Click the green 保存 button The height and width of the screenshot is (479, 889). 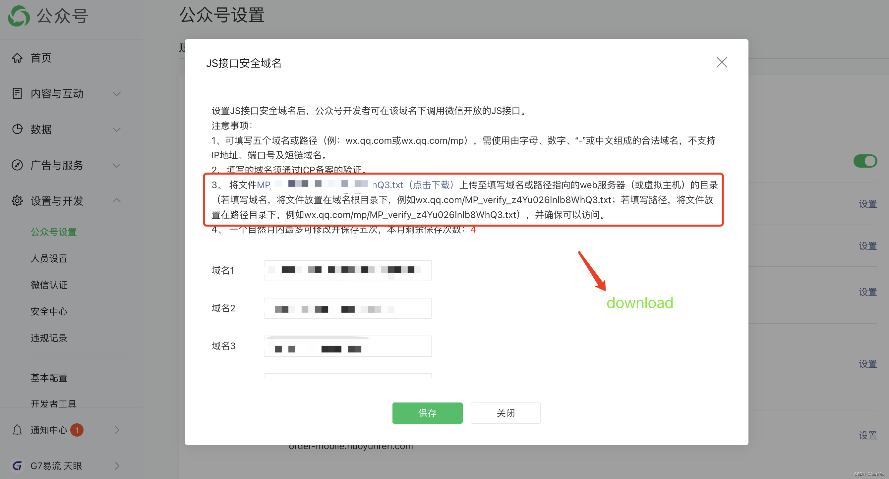[x=427, y=413]
